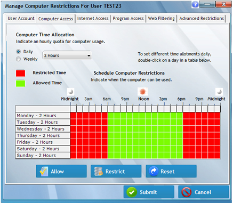
Task: Click the Restrict button
Action: click(x=116, y=171)
